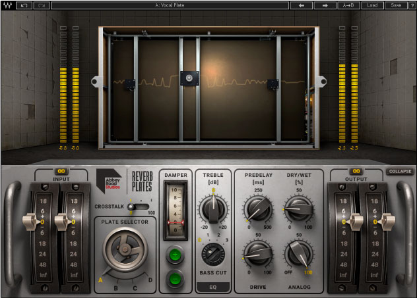Screen dimensions: 417x298
Task: Undo the last change
Action: click(24, 5)
